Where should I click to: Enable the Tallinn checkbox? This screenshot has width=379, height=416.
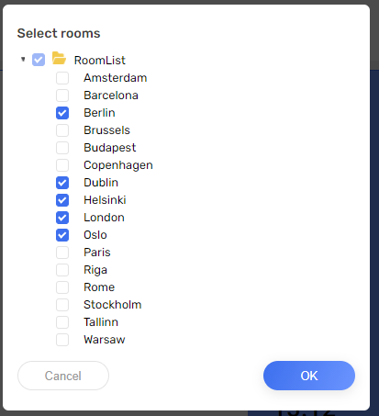click(62, 322)
